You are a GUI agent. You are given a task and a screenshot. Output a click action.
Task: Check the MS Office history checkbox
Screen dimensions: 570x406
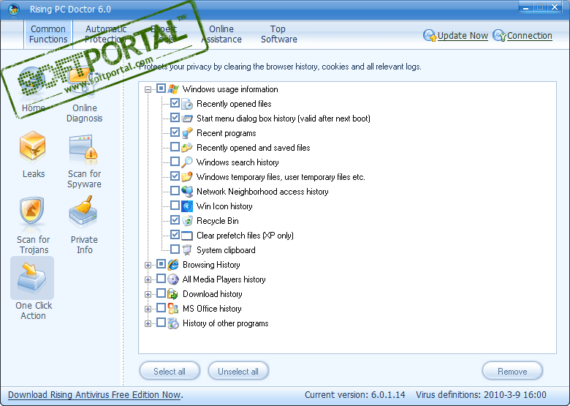161,308
